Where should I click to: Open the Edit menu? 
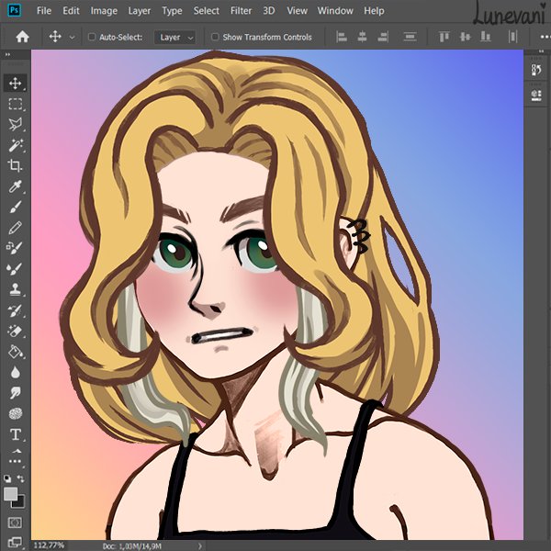coord(71,11)
